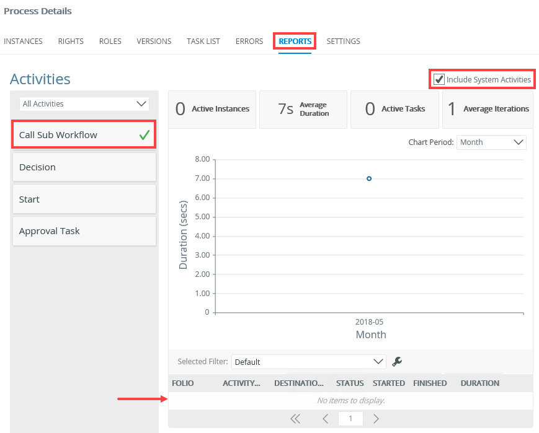This screenshot has height=433, width=539.
Task: Select the Start activity
Action: tap(84, 199)
